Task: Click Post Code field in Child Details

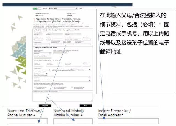Action: point(87,66)
